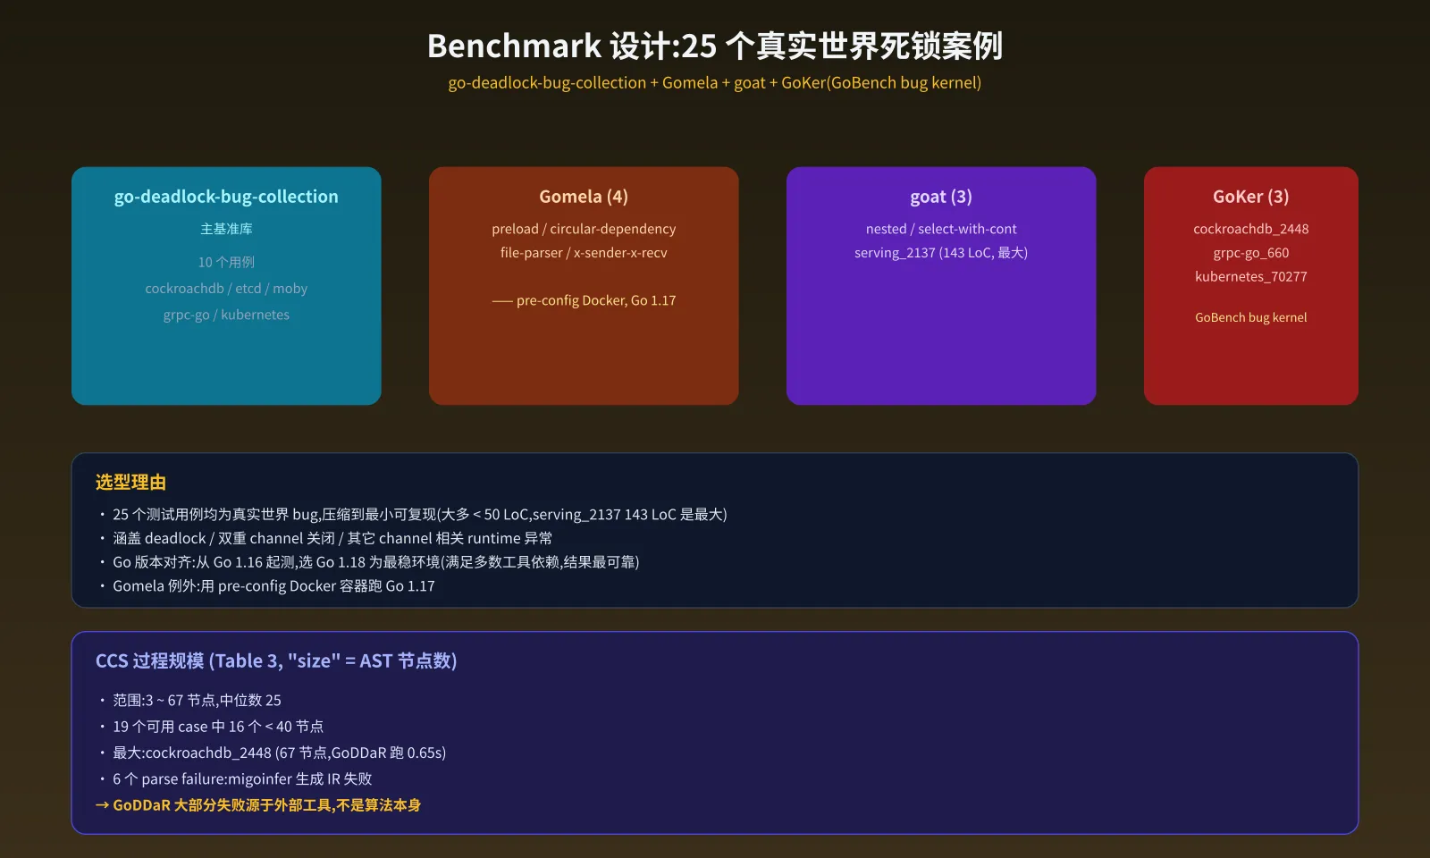Click the "19 个可用 case 中 16 个 < 40 节点" bullet
This screenshot has height=858, width=1430.
[212, 727]
